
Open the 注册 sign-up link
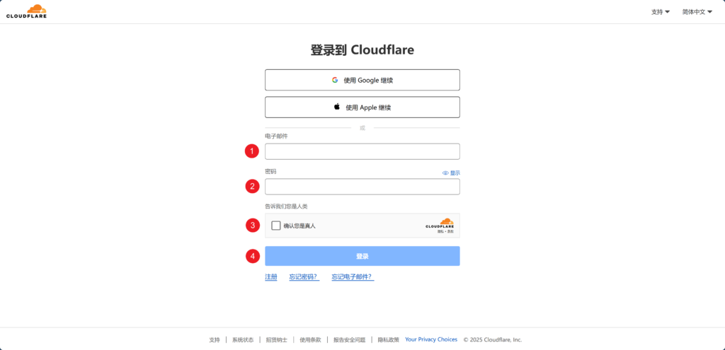[x=271, y=277]
